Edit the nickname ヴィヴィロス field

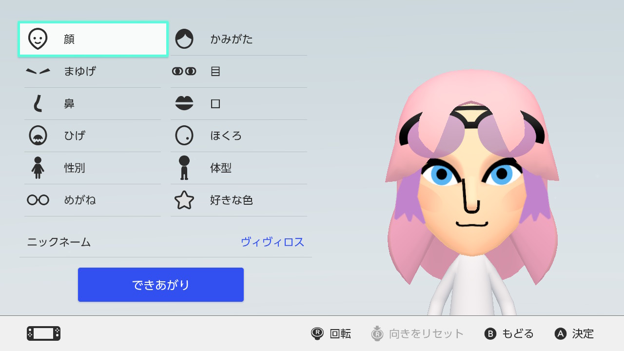coord(166,242)
